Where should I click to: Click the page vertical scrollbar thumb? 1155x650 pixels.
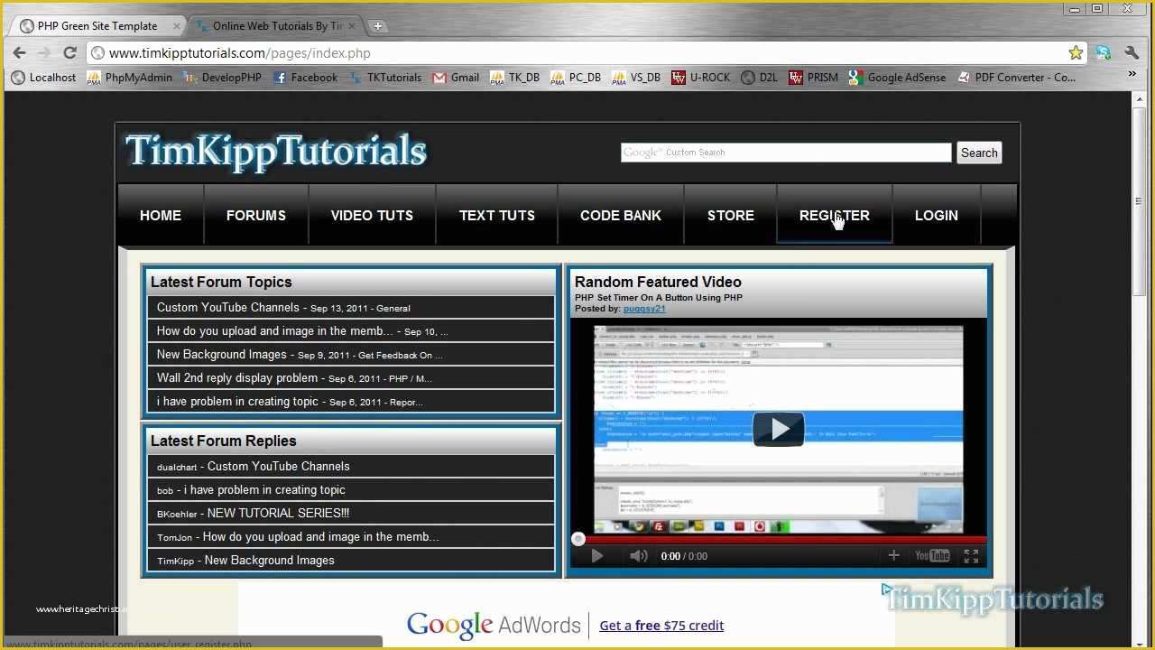tap(1140, 200)
